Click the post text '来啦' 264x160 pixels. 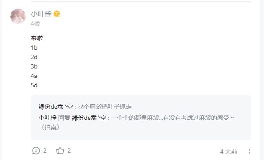(37, 38)
